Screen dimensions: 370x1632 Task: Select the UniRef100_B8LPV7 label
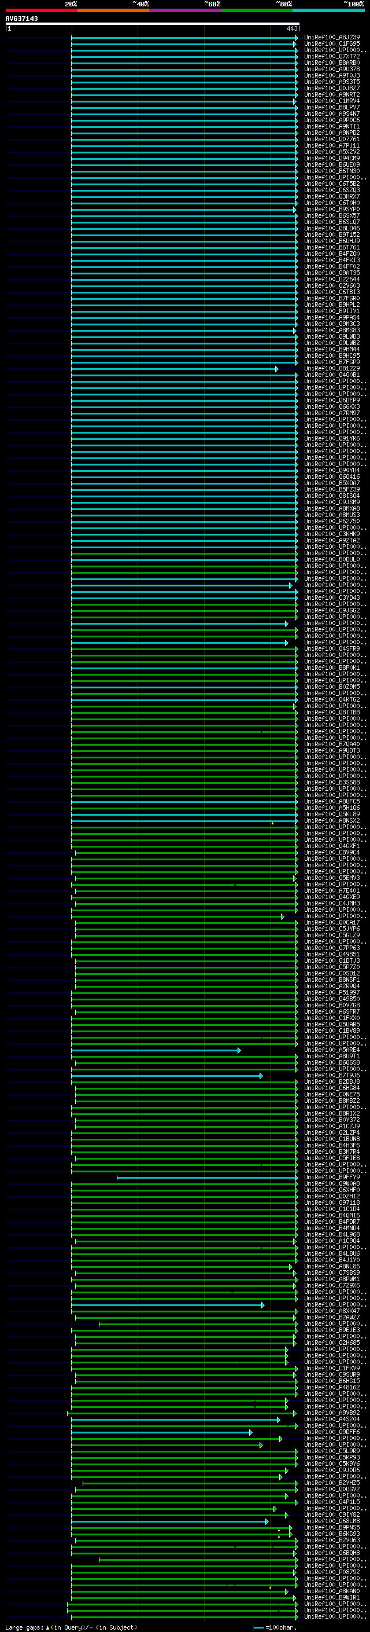coord(332,107)
